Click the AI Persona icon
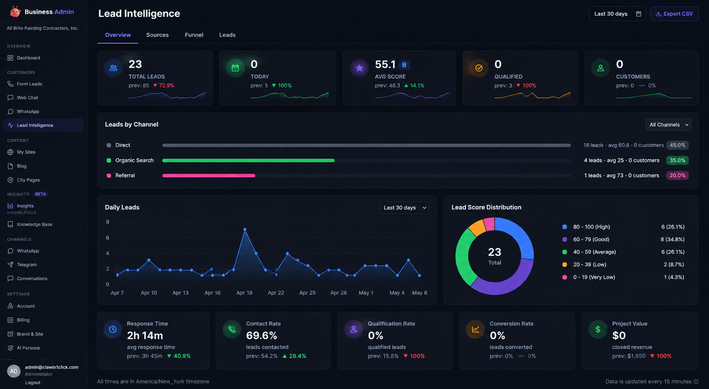The height and width of the screenshot is (389, 709). (x=10, y=348)
